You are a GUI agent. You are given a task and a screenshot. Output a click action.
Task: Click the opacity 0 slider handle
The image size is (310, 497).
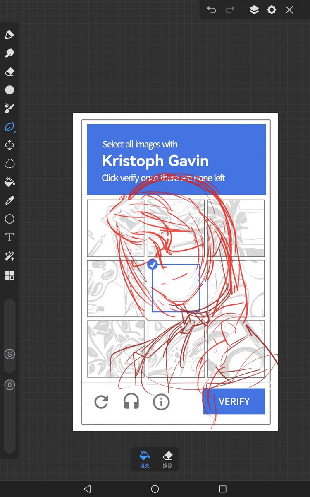pos(10,385)
